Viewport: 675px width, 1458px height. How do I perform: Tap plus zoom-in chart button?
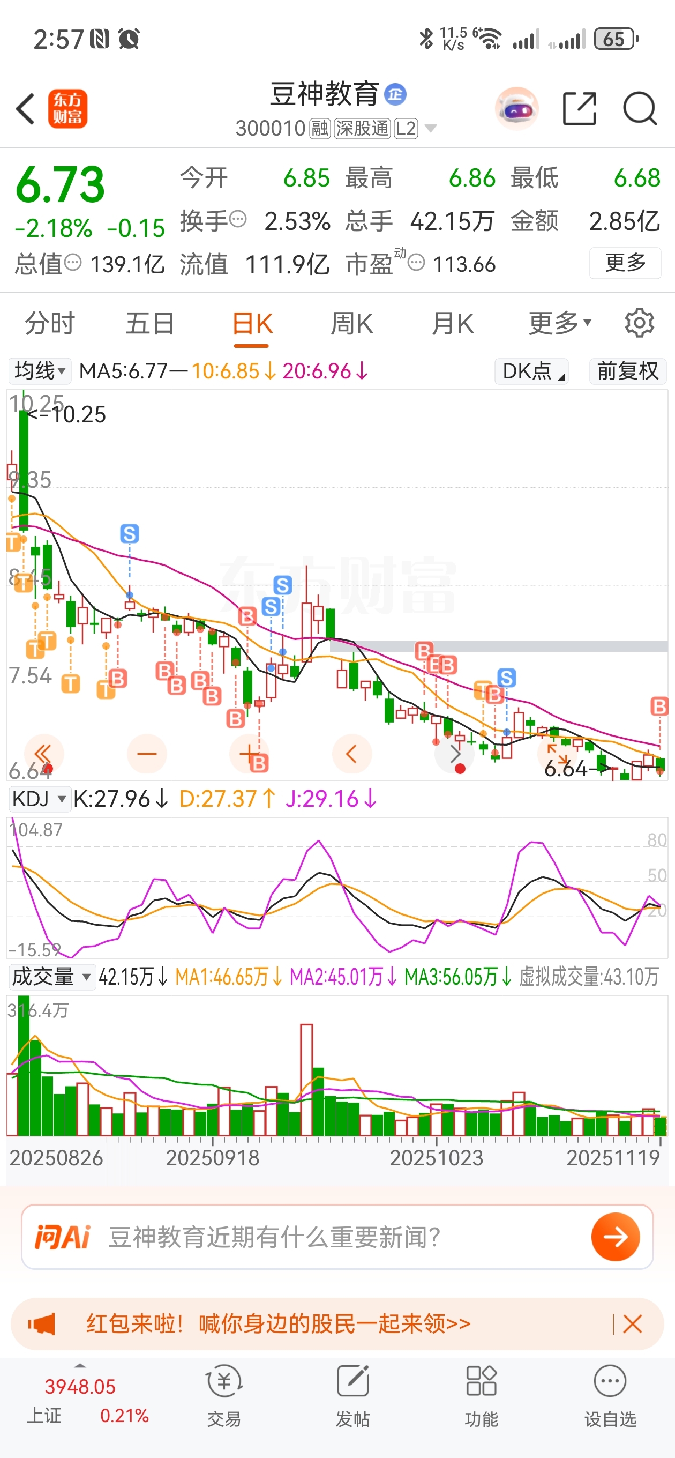pyautogui.click(x=249, y=753)
